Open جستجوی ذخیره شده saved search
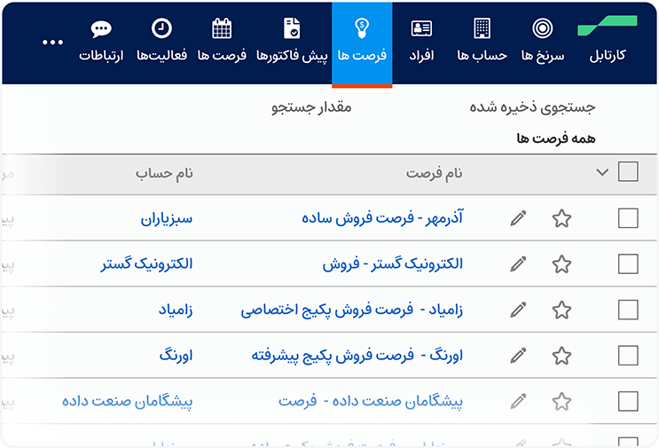Viewport: 659px width, 448px height. tap(532, 107)
